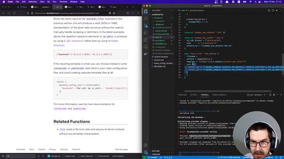The image size is (284, 159).
Task: Open status bar errors and warnings
Action: 168,158
